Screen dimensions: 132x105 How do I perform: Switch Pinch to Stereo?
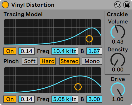tap(70, 61)
